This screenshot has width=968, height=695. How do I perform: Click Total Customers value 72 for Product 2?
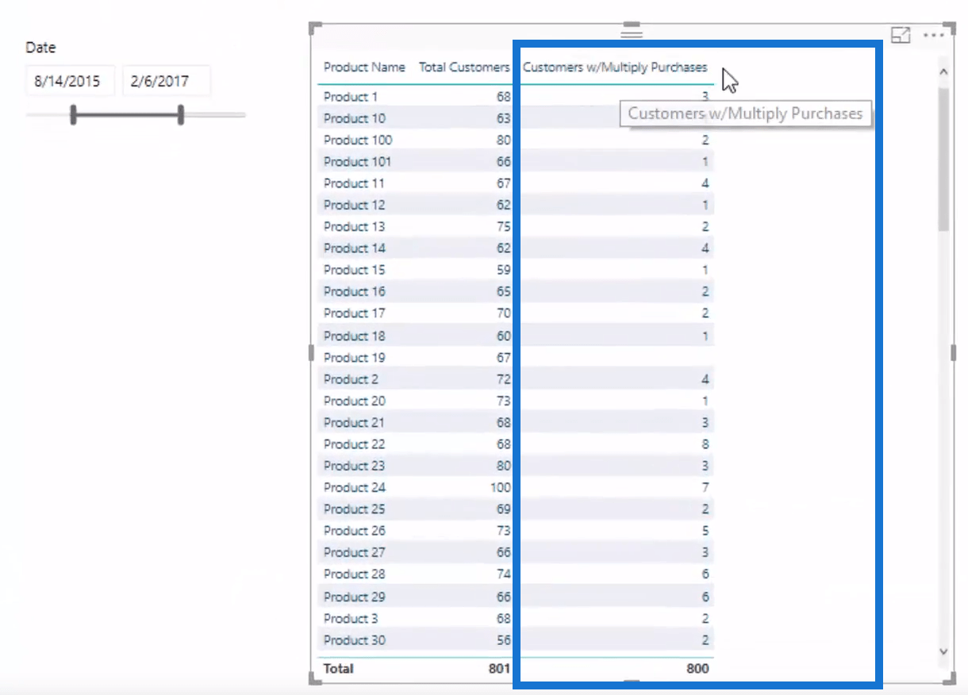click(x=504, y=379)
